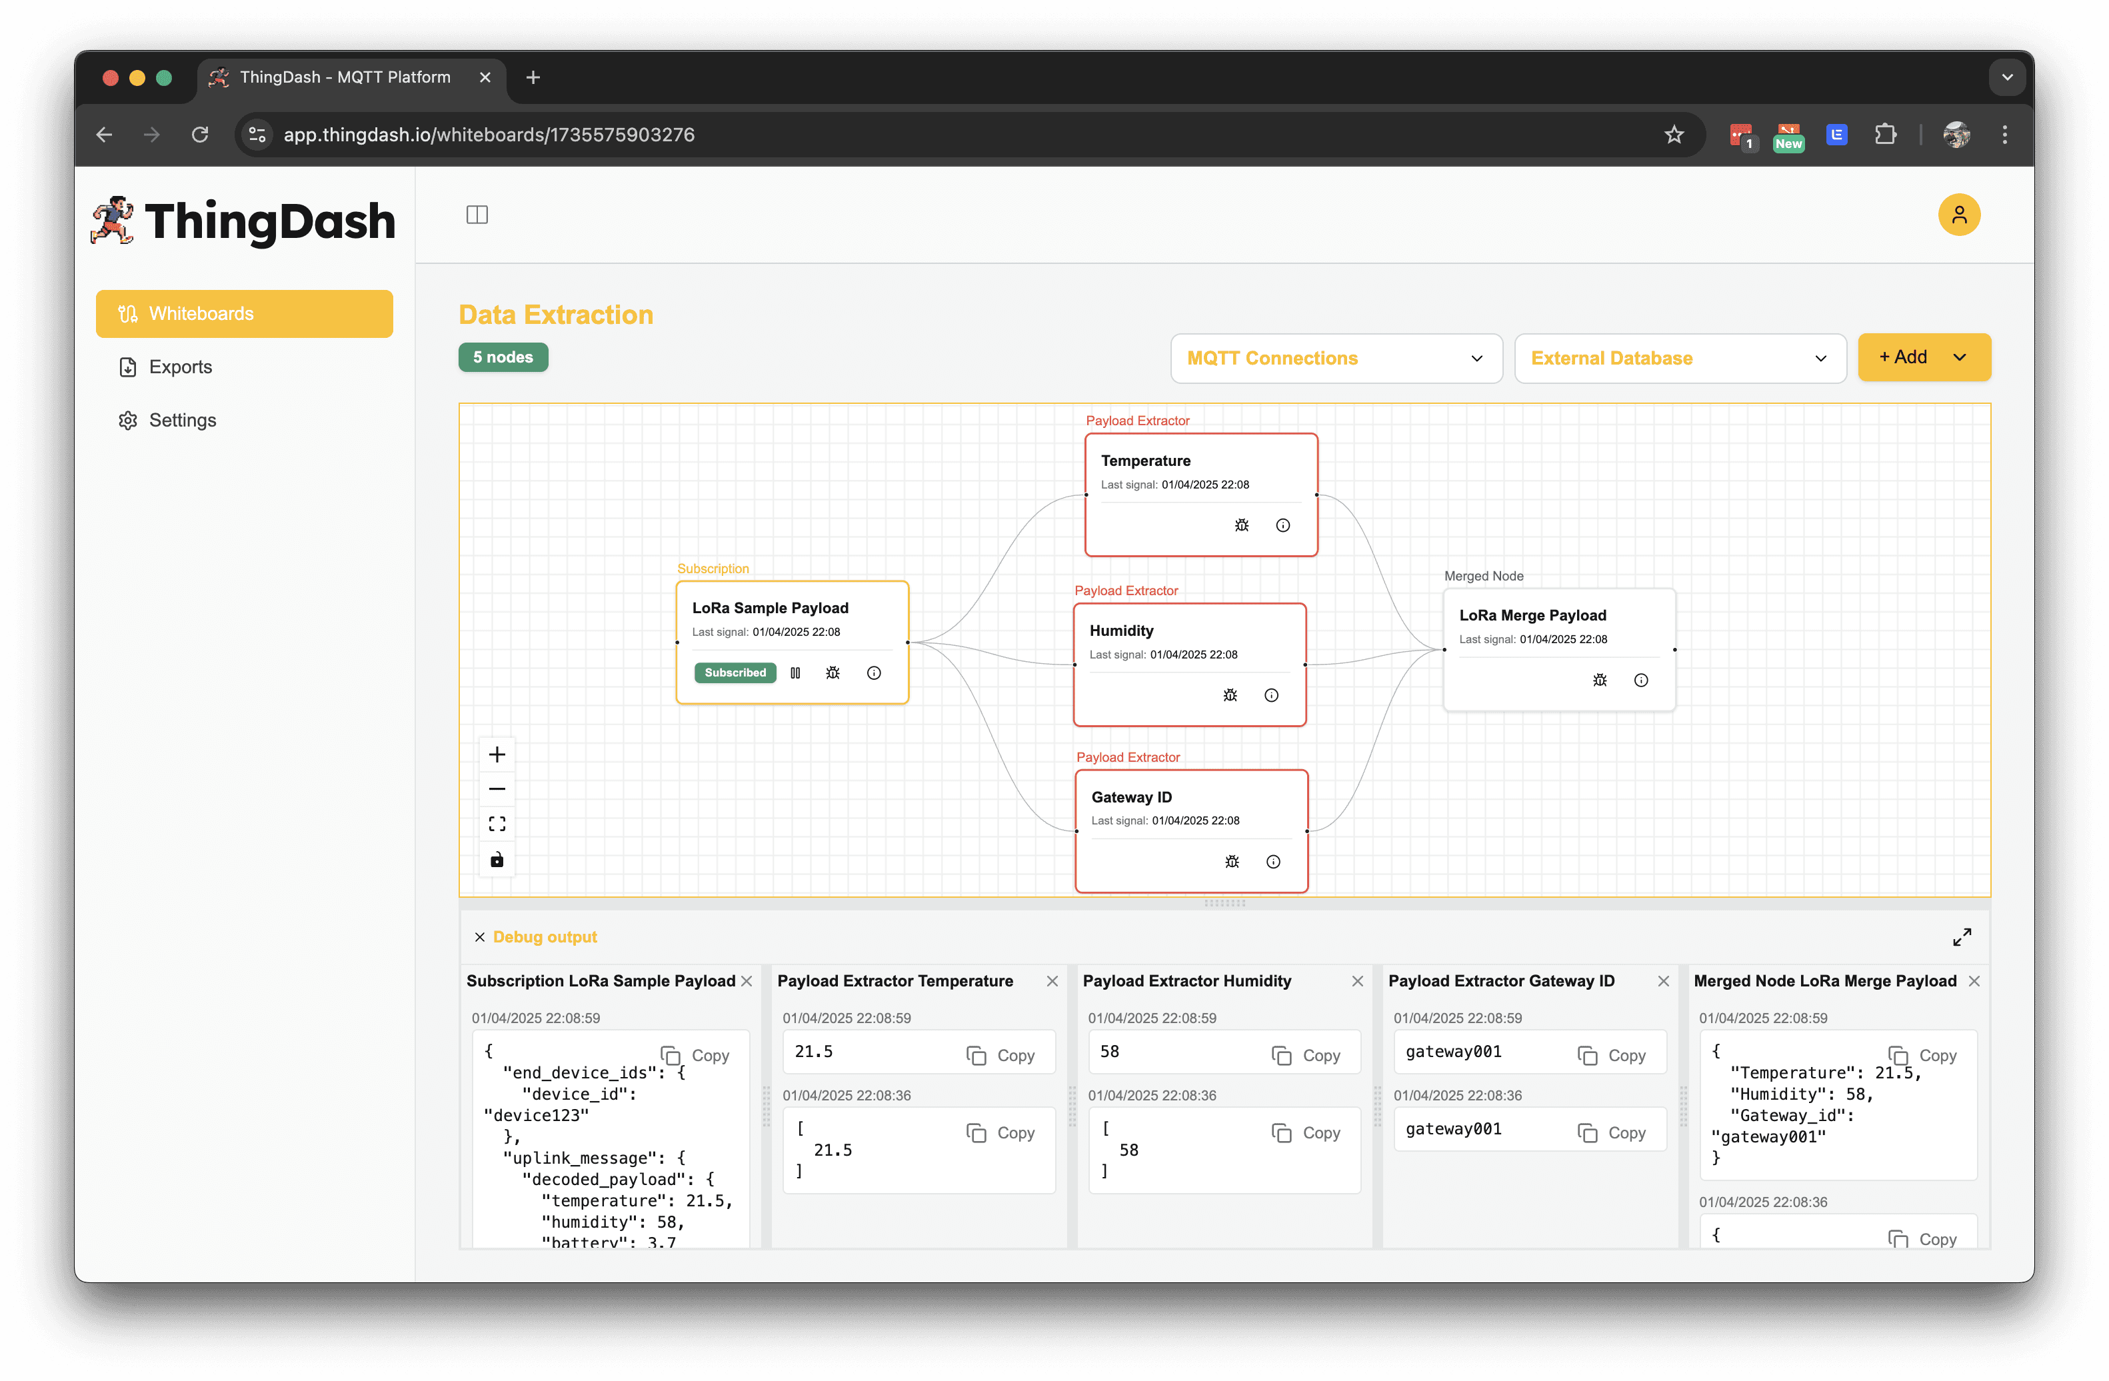Toggle the sidebar panel icon
Image resolution: width=2109 pixels, height=1381 pixels.
[x=477, y=215]
